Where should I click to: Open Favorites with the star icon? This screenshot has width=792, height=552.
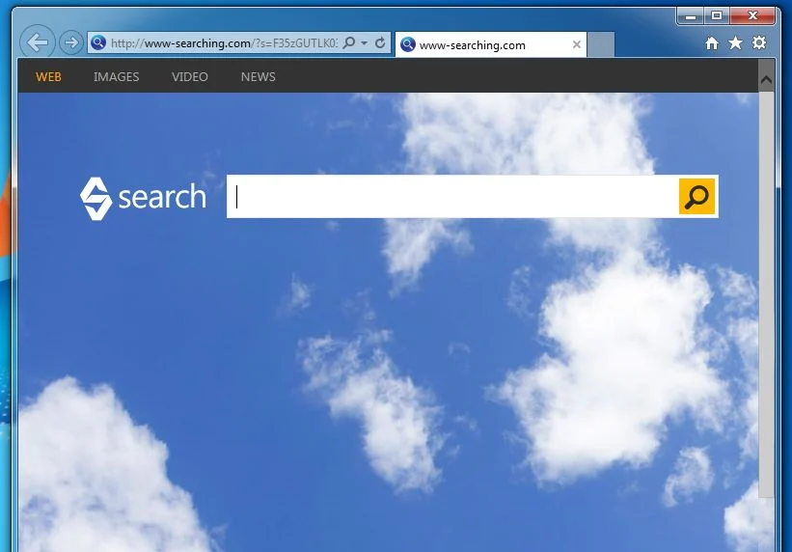click(x=735, y=43)
